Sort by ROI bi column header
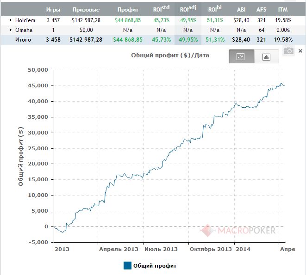Image resolution: width=306 pixels, height=275 pixels. click(x=215, y=9)
